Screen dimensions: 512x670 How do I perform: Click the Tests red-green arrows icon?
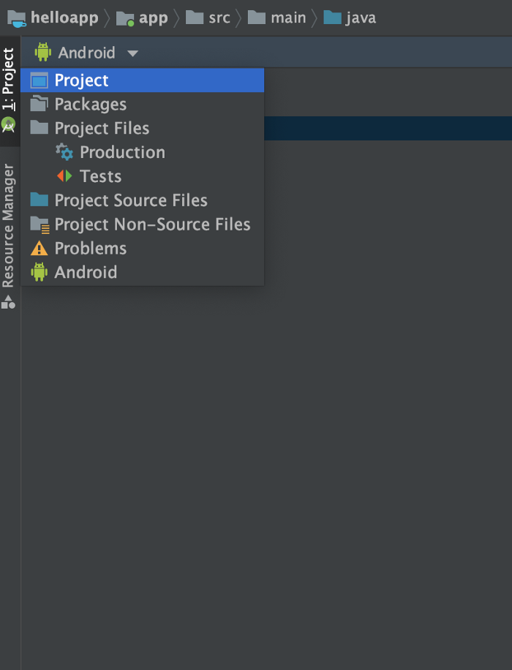(x=64, y=176)
